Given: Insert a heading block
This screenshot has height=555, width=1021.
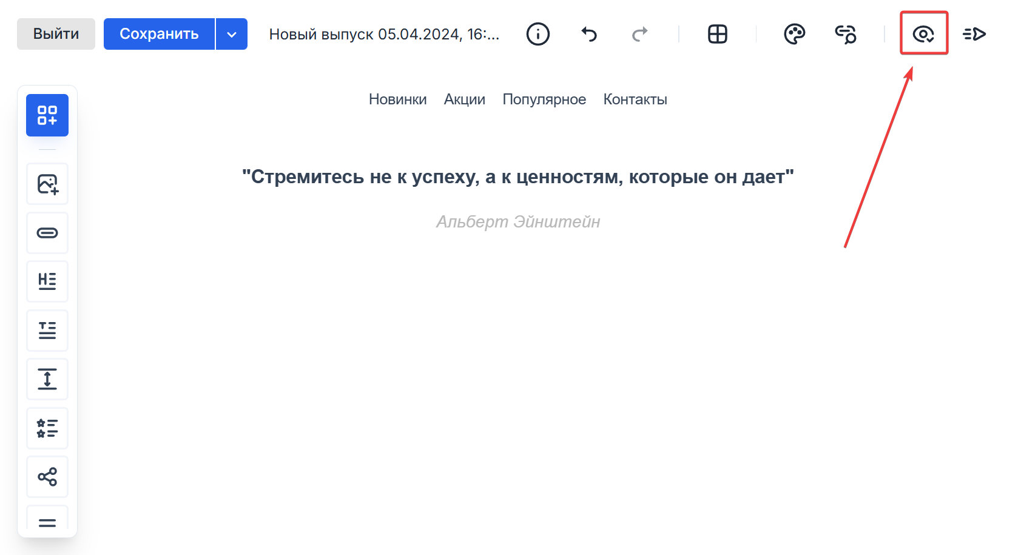Looking at the screenshot, I should [47, 281].
